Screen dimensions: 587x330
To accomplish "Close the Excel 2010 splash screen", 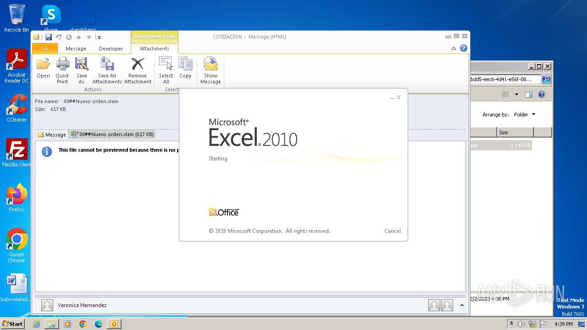I will click(x=399, y=97).
